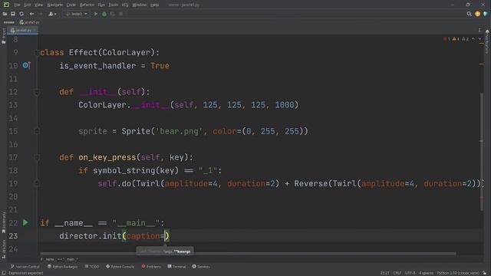491x276 pixels.
Task: Click the Reload from disk icon
Action: pos(21,14)
